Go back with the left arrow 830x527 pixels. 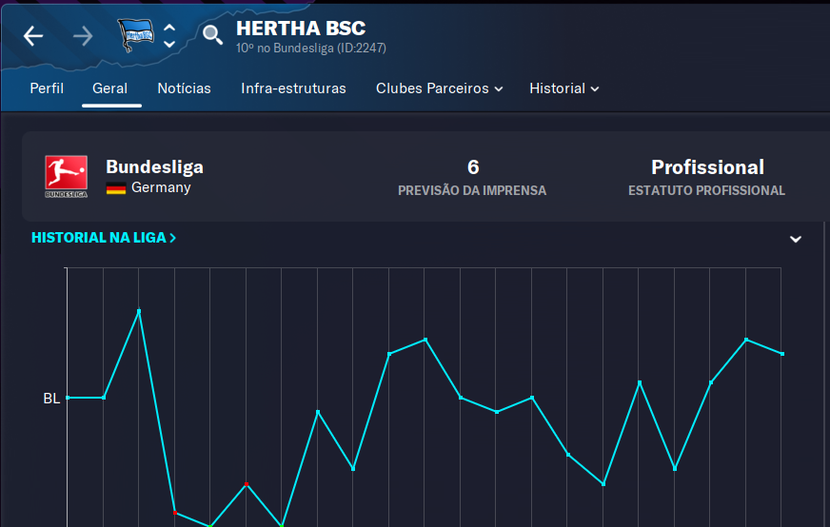click(33, 36)
